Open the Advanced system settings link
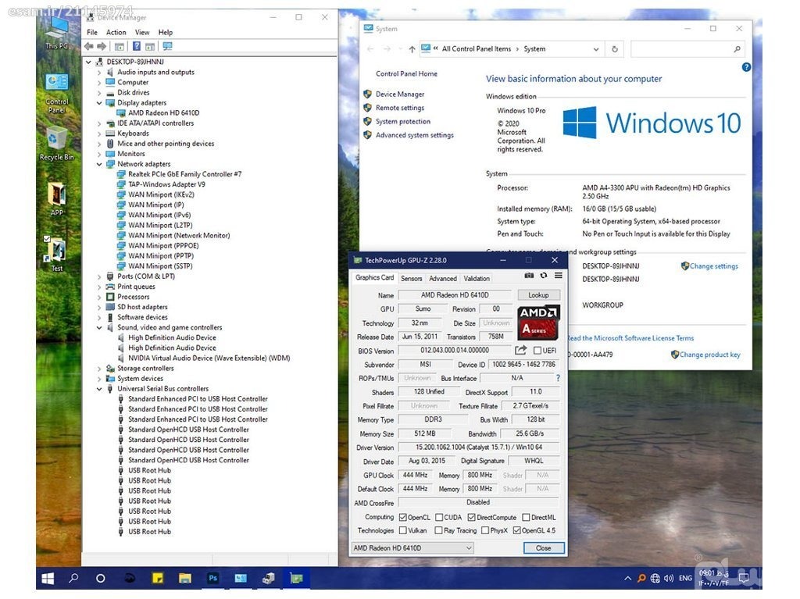The height and width of the screenshot is (599, 800). coord(414,135)
